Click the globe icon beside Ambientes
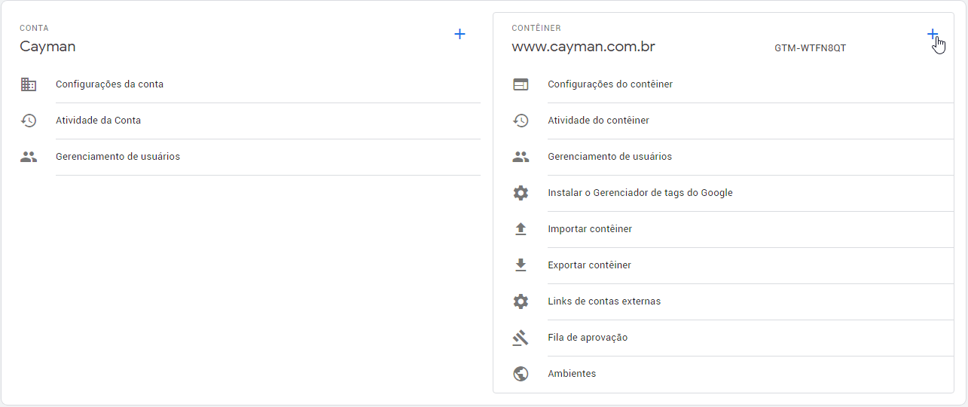 521,374
